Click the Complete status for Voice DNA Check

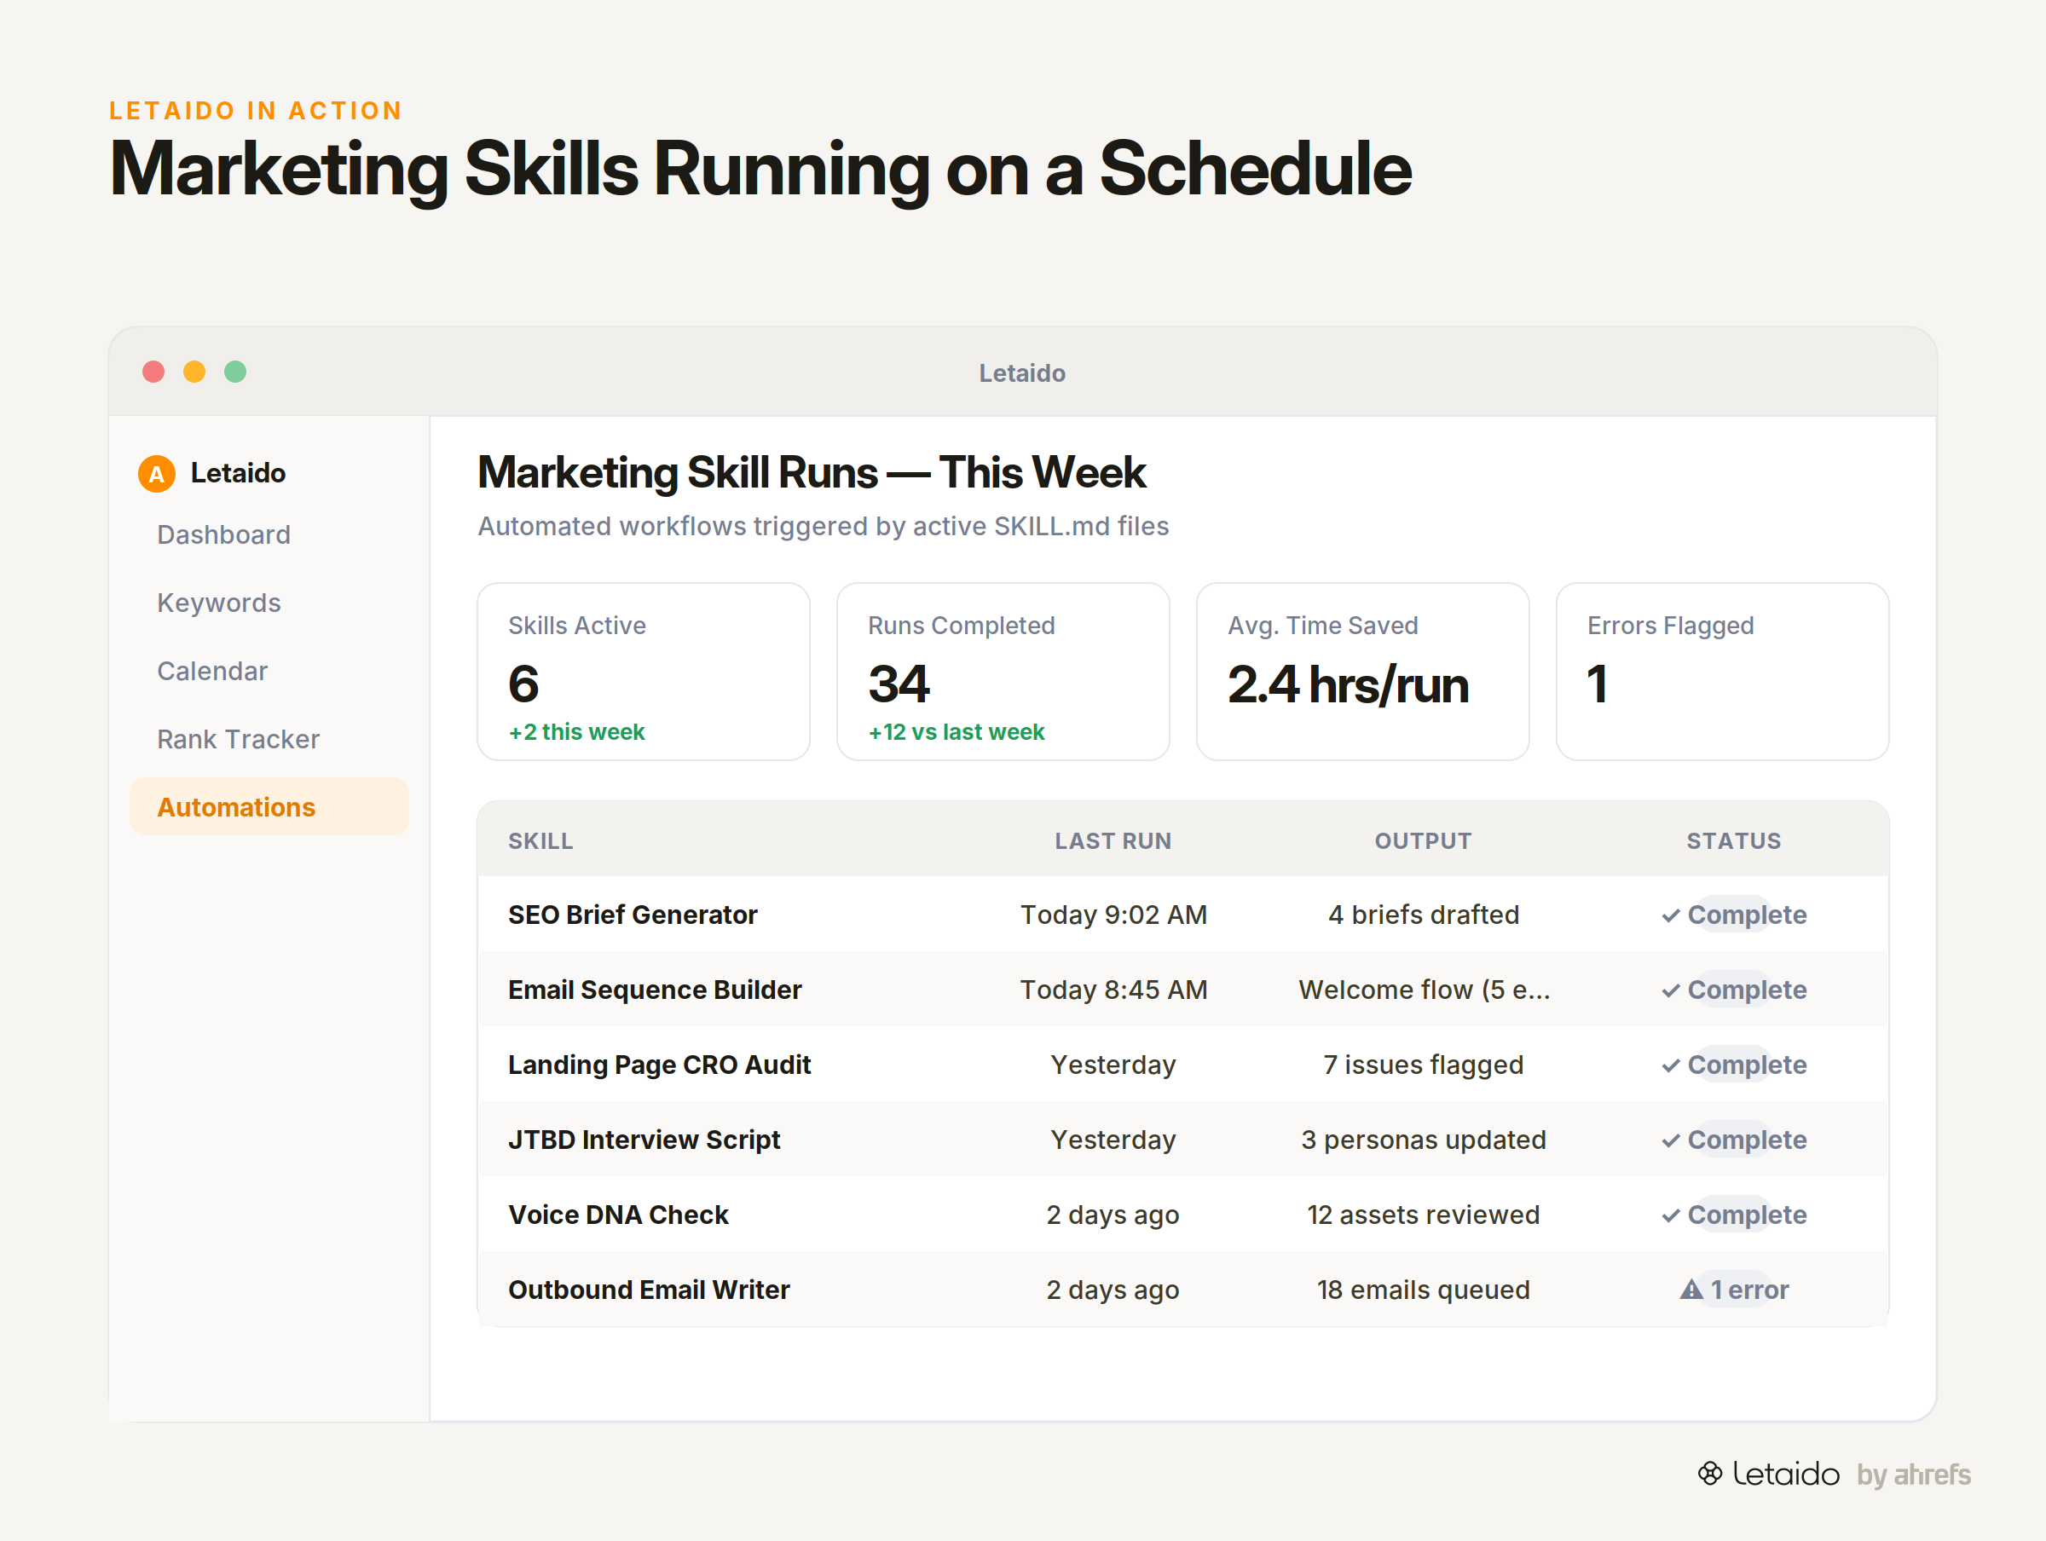1734,1215
